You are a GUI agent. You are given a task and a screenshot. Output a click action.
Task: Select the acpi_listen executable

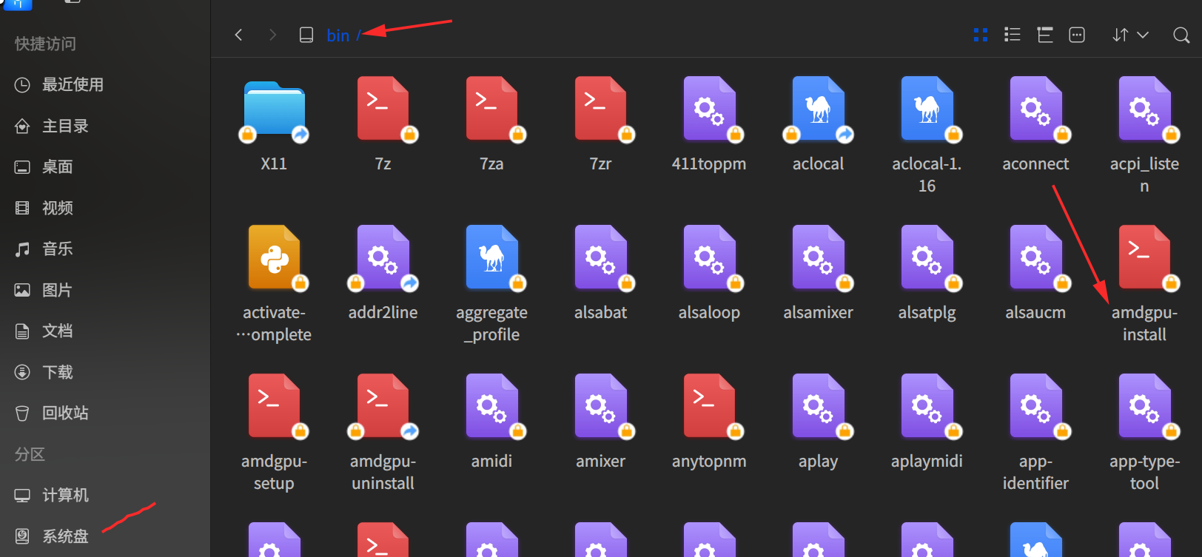(x=1144, y=109)
